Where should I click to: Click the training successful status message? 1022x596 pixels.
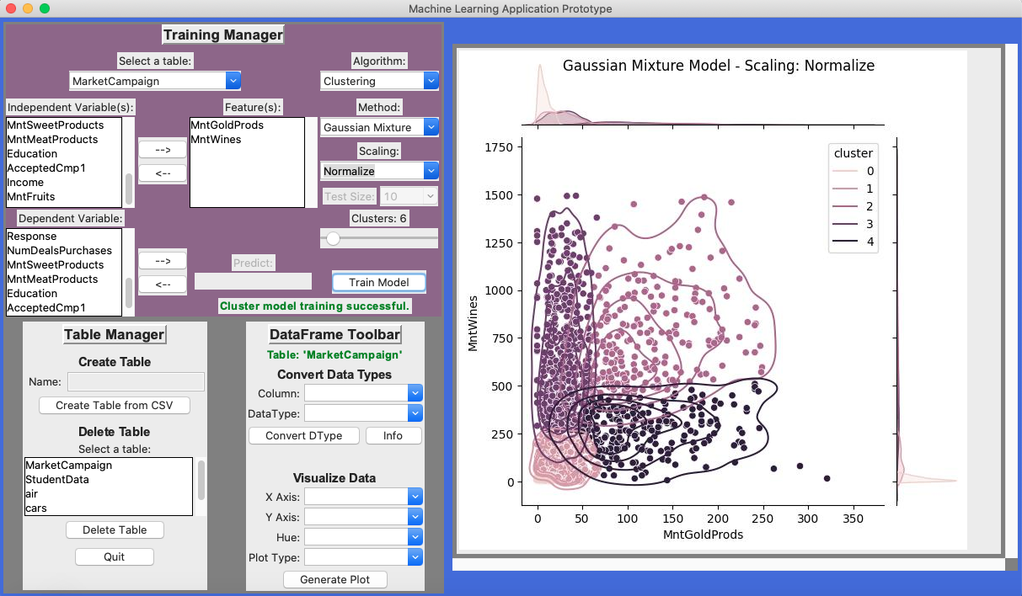pos(315,306)
